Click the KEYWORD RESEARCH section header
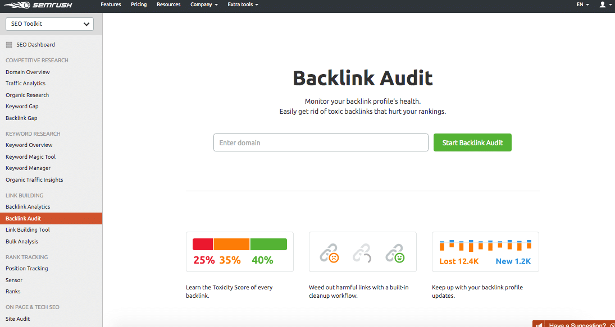This screenshot has height=327, width=615. pos(33,134)
